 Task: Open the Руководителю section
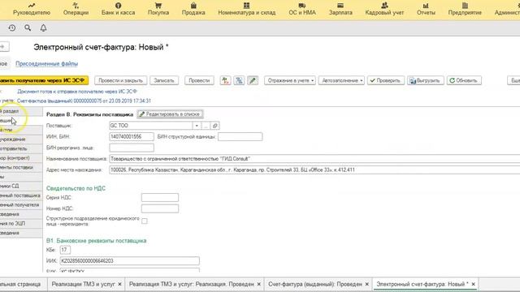click(x=32, y=9)
